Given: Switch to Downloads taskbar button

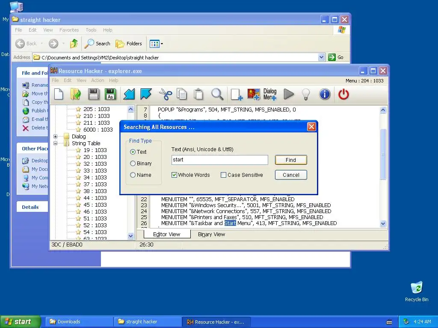Looking at the screenshot, I should click(x=79, y=322).
